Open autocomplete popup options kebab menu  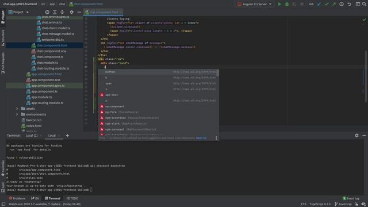pyautogui.click(x=216, y=138)
